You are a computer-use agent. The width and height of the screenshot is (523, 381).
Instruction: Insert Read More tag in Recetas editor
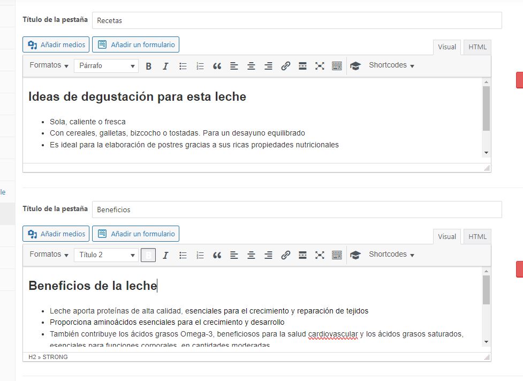coord(302,66)
